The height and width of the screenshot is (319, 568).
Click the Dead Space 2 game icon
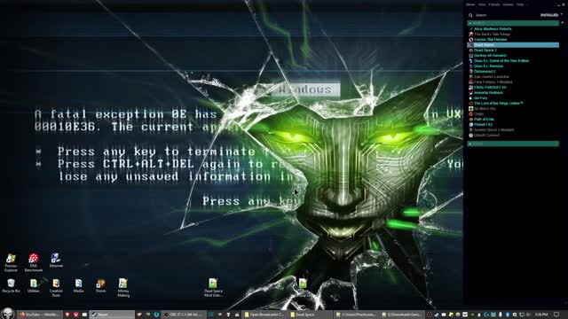tap(471, 50)
